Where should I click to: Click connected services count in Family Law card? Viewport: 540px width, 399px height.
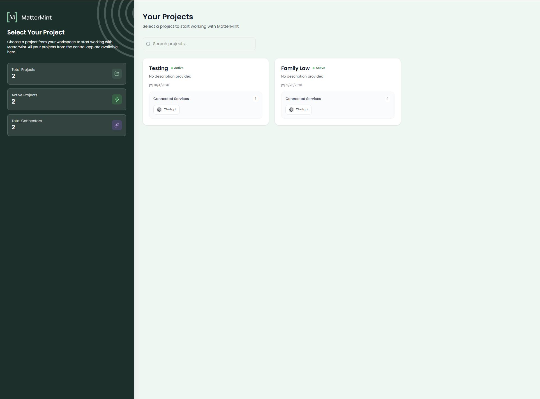pyautogui.click(x=387, y=99)
